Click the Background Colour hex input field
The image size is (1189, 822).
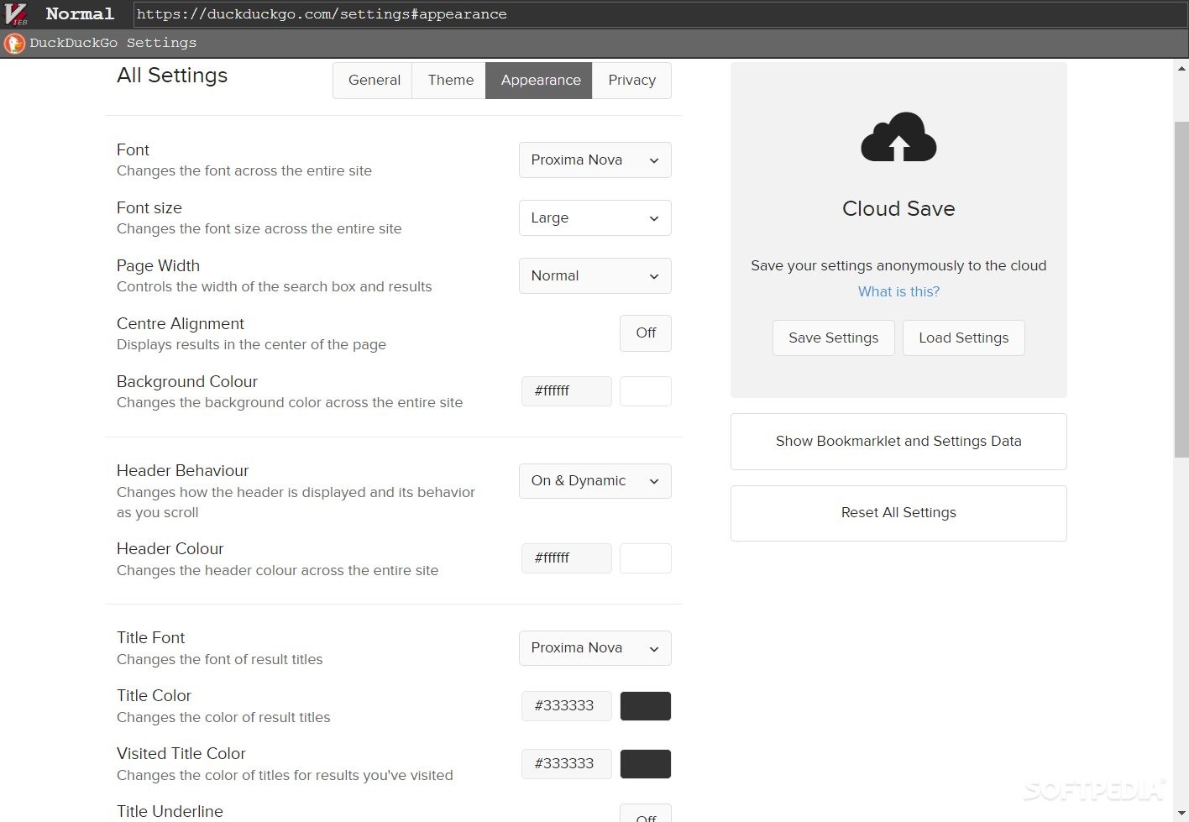[567, 391]
